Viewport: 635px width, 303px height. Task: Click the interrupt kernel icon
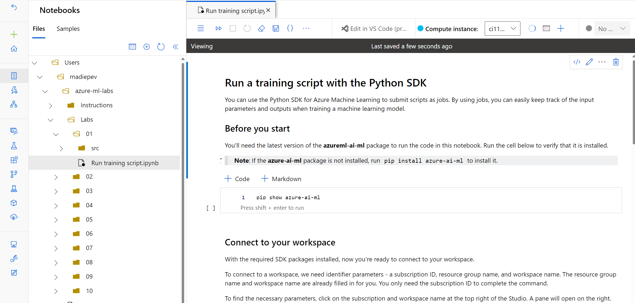[233, 28]
